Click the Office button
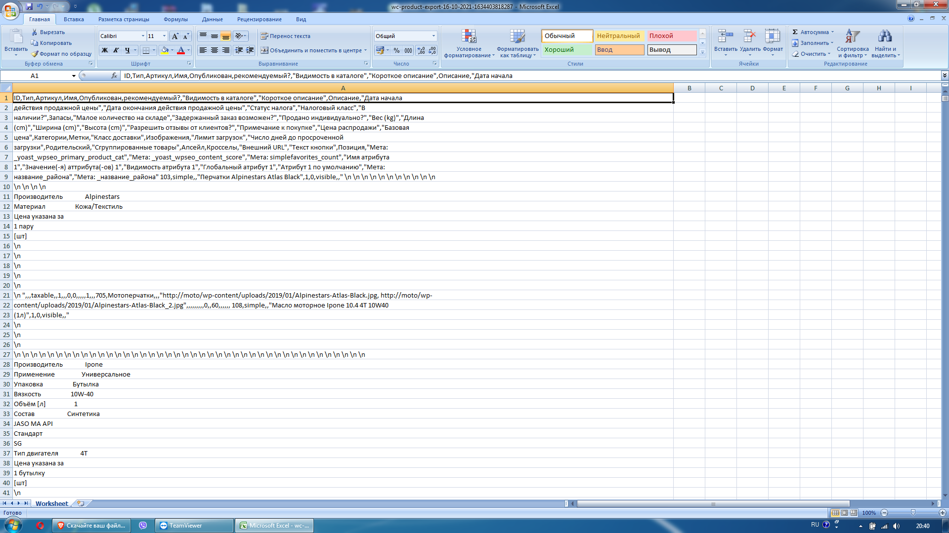Screen dimensions: 949x533 coord(10,10)
